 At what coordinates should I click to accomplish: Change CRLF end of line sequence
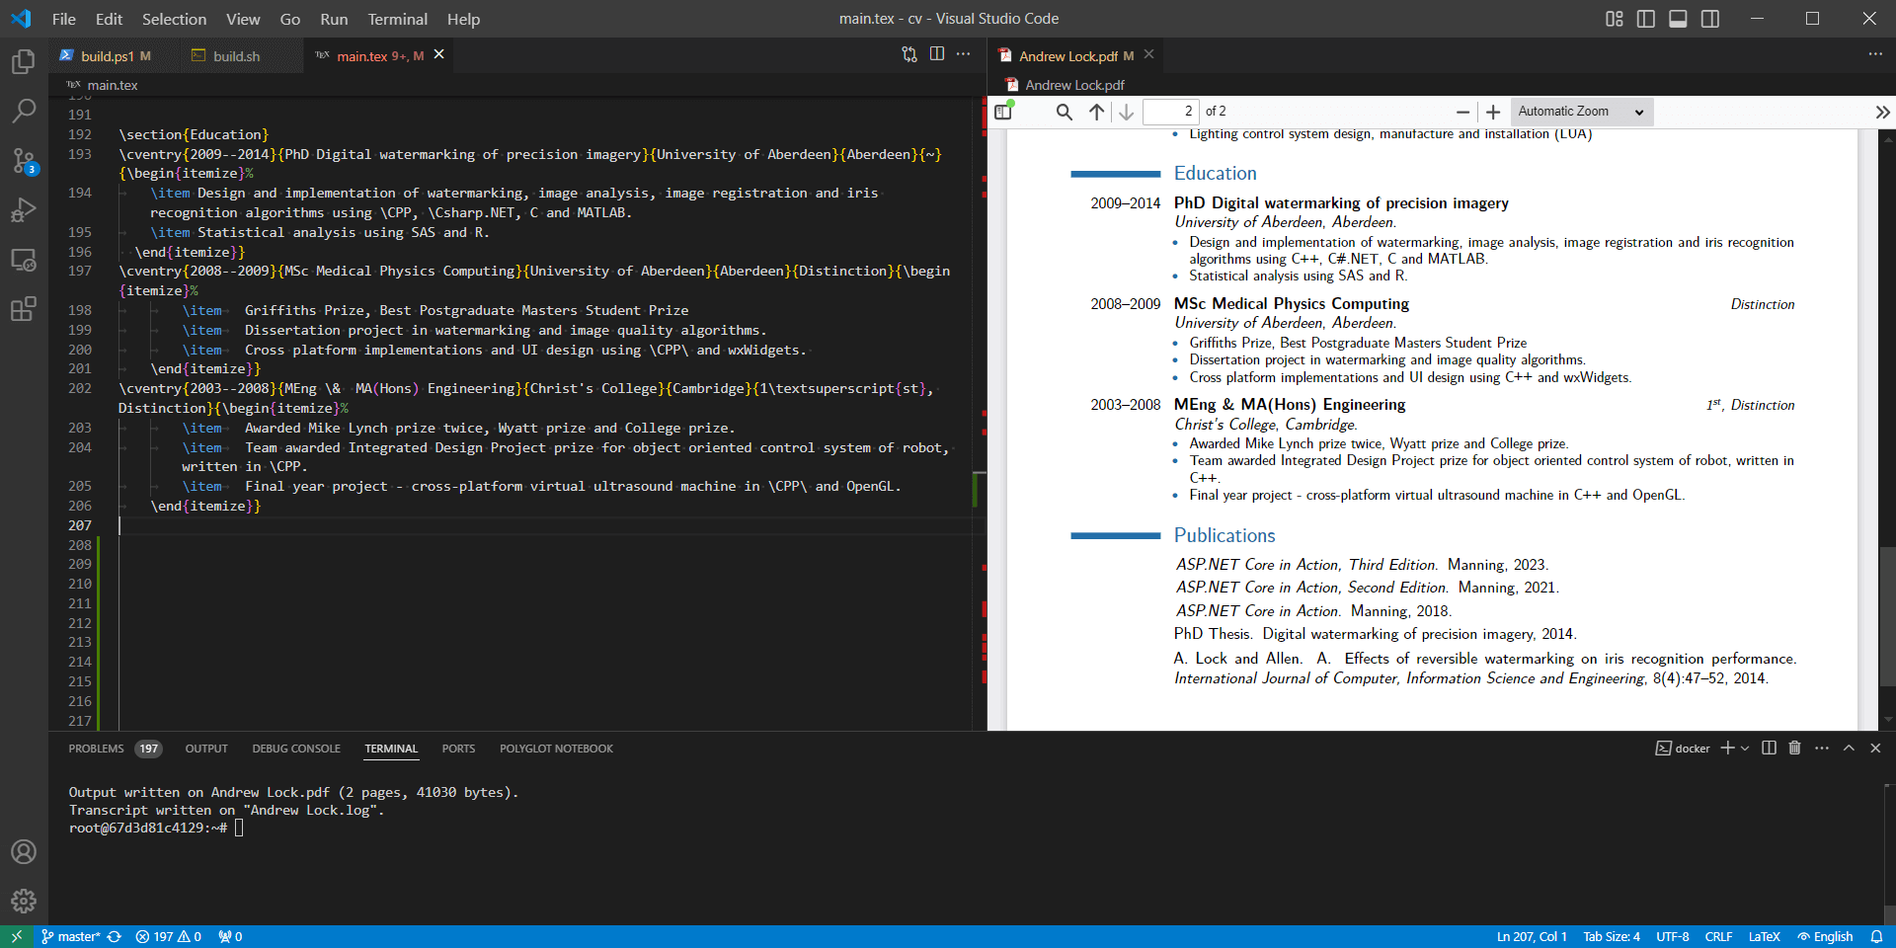tap(1718, 936)
